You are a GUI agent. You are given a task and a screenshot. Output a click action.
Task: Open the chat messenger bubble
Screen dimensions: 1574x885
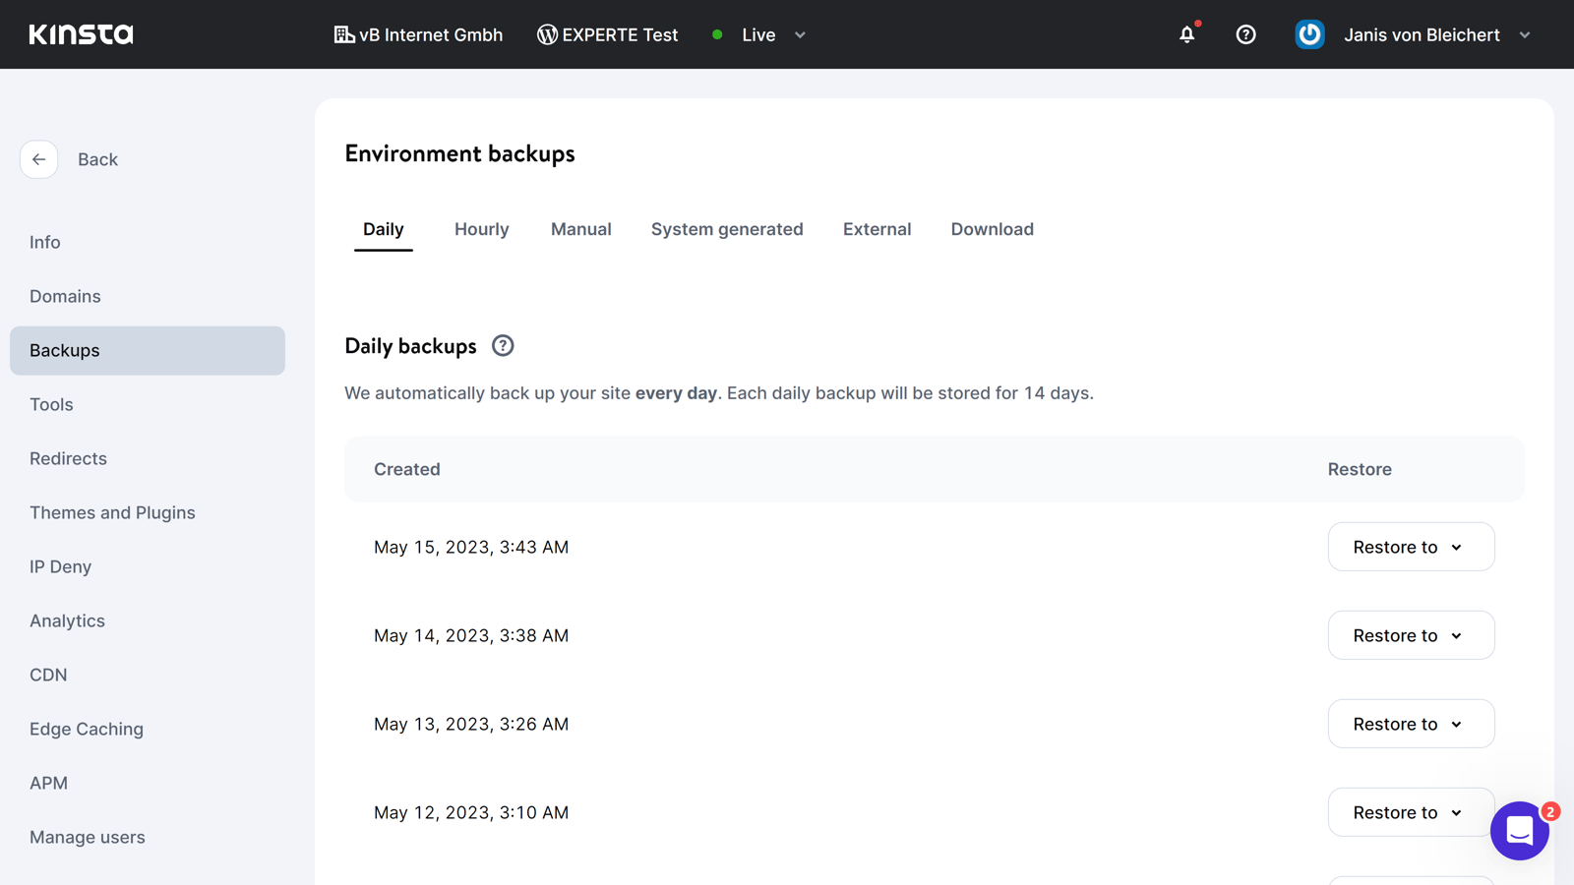tap(1520, 831)
